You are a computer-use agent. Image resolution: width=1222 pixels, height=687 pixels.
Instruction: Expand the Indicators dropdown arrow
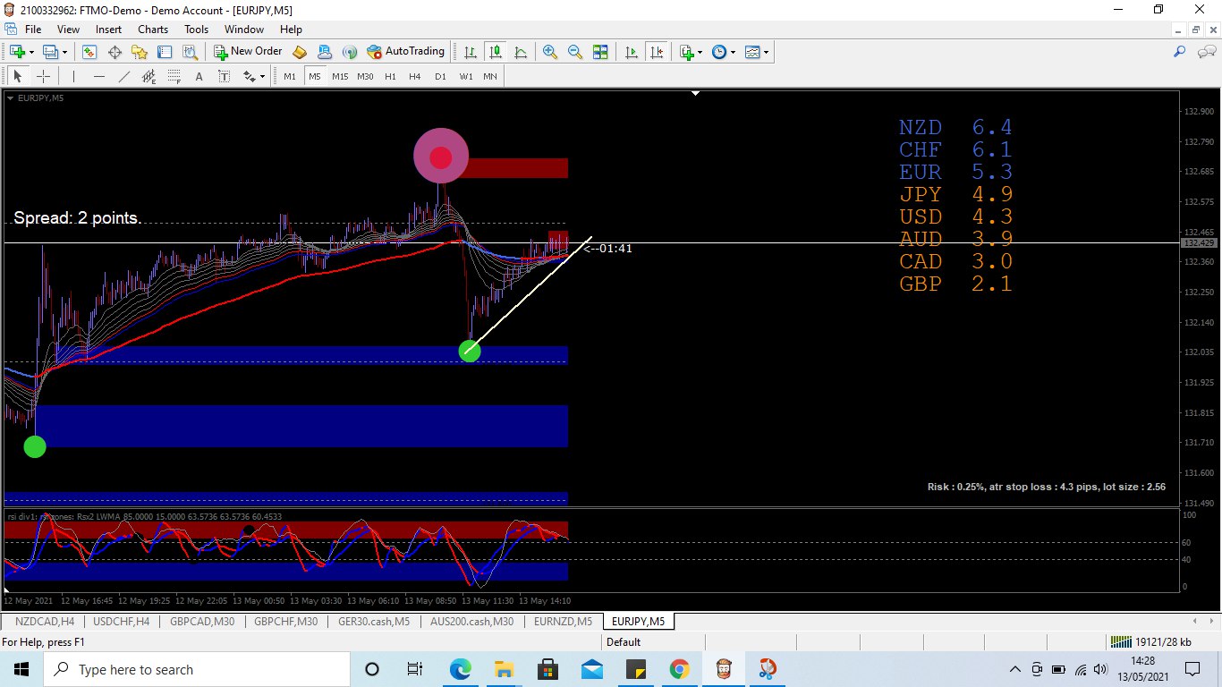coord(700,52)
